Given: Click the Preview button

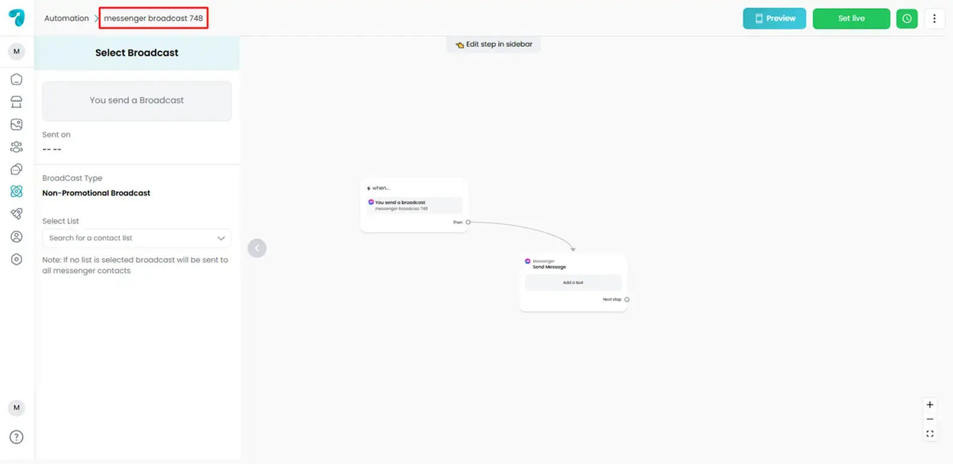Looking at the screenshot, I should (774, 19).
